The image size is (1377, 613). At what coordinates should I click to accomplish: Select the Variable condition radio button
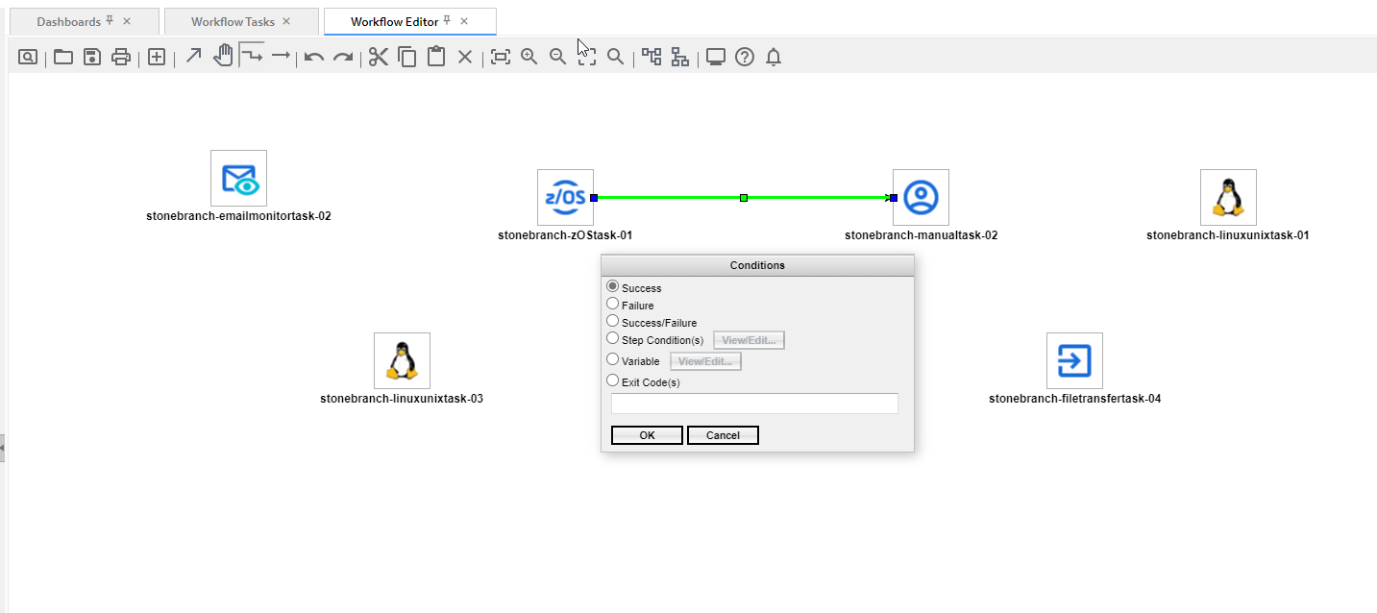[613, 360]
